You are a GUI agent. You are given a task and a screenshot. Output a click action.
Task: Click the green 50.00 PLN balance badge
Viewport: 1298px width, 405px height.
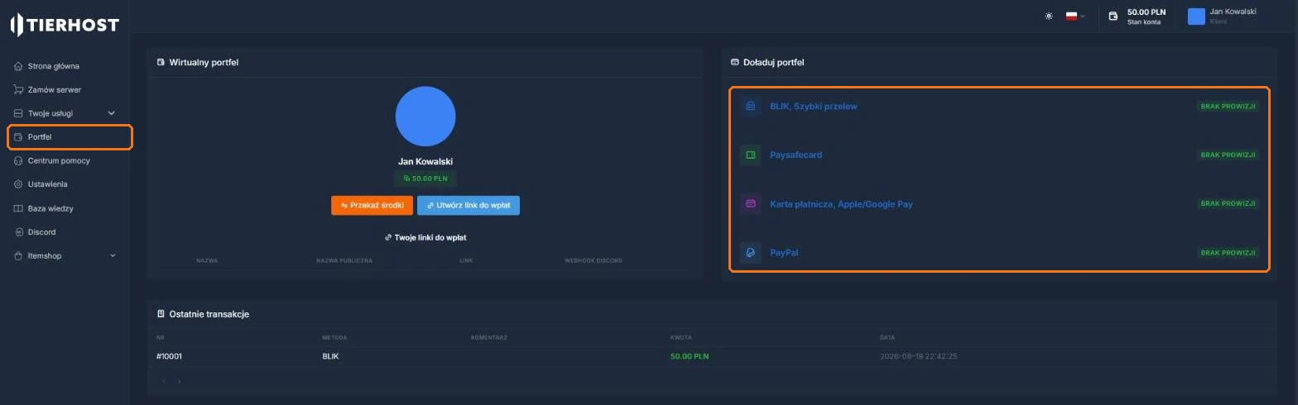[x=425, y=179]
